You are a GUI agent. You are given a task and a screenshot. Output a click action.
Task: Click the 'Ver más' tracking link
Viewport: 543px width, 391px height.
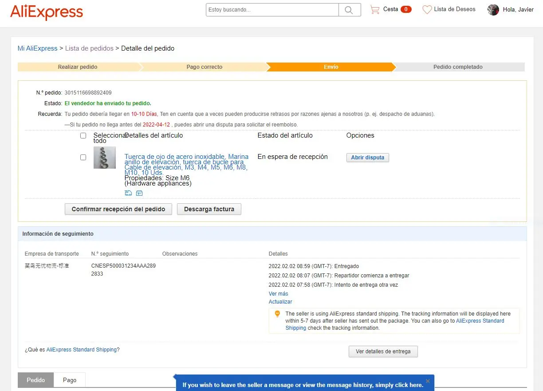coord(278,294)
